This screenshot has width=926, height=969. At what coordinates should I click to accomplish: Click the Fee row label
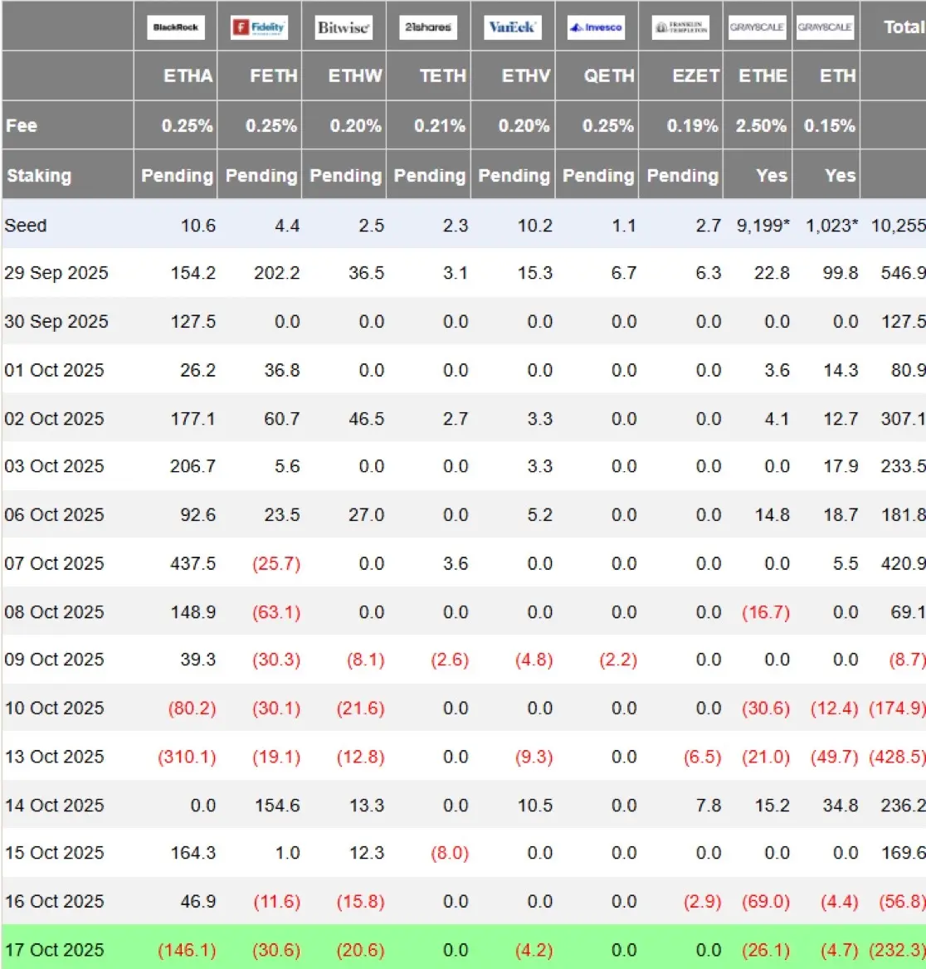pos(22,125)
